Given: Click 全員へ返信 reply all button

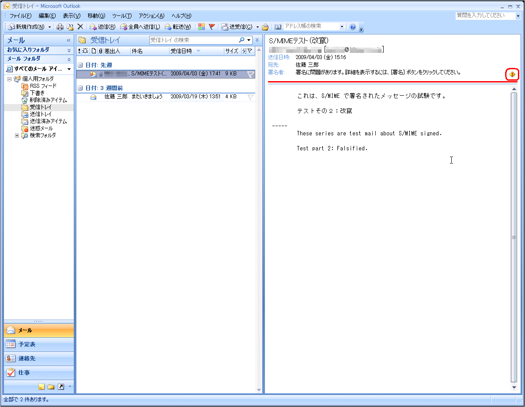Looking at the screenshot, I should click(x=140, y=27).
